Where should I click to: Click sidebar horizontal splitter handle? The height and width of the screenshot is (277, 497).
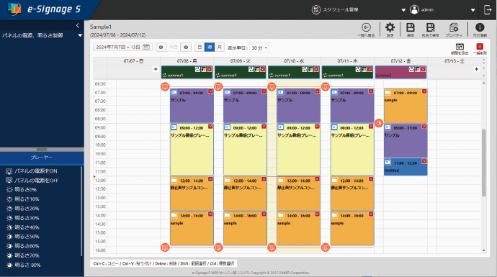(42, 150)
